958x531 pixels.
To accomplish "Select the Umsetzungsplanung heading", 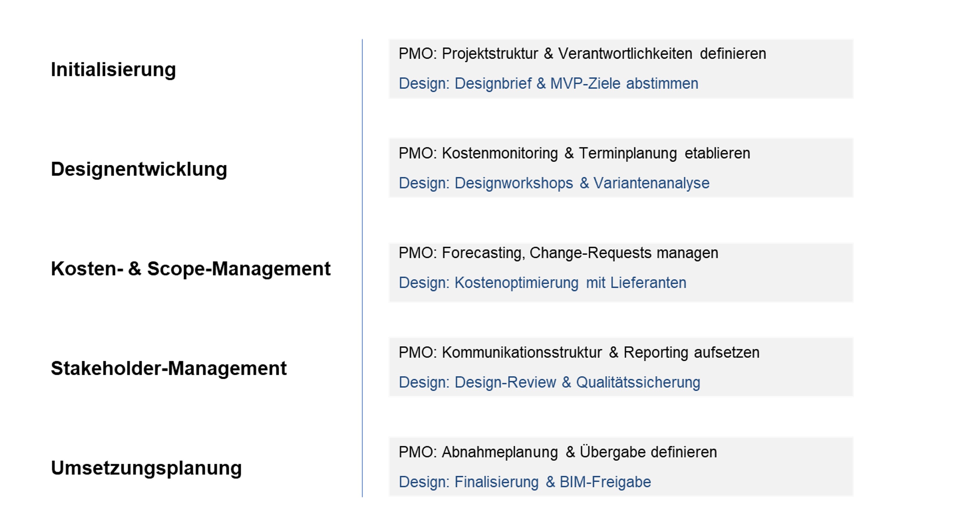I will pyautogui.click(x=146, y=468).
